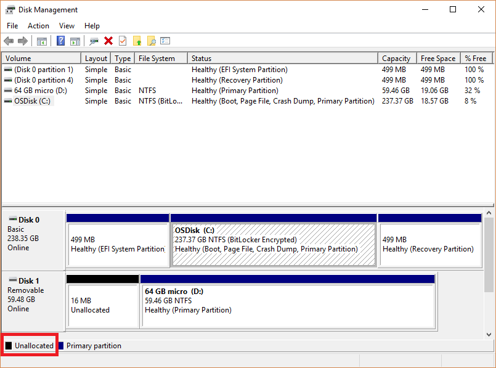Screen dimensions: 496x368
Task: Click the Forward arrow toolbar icon
Action: coord(23,41)
